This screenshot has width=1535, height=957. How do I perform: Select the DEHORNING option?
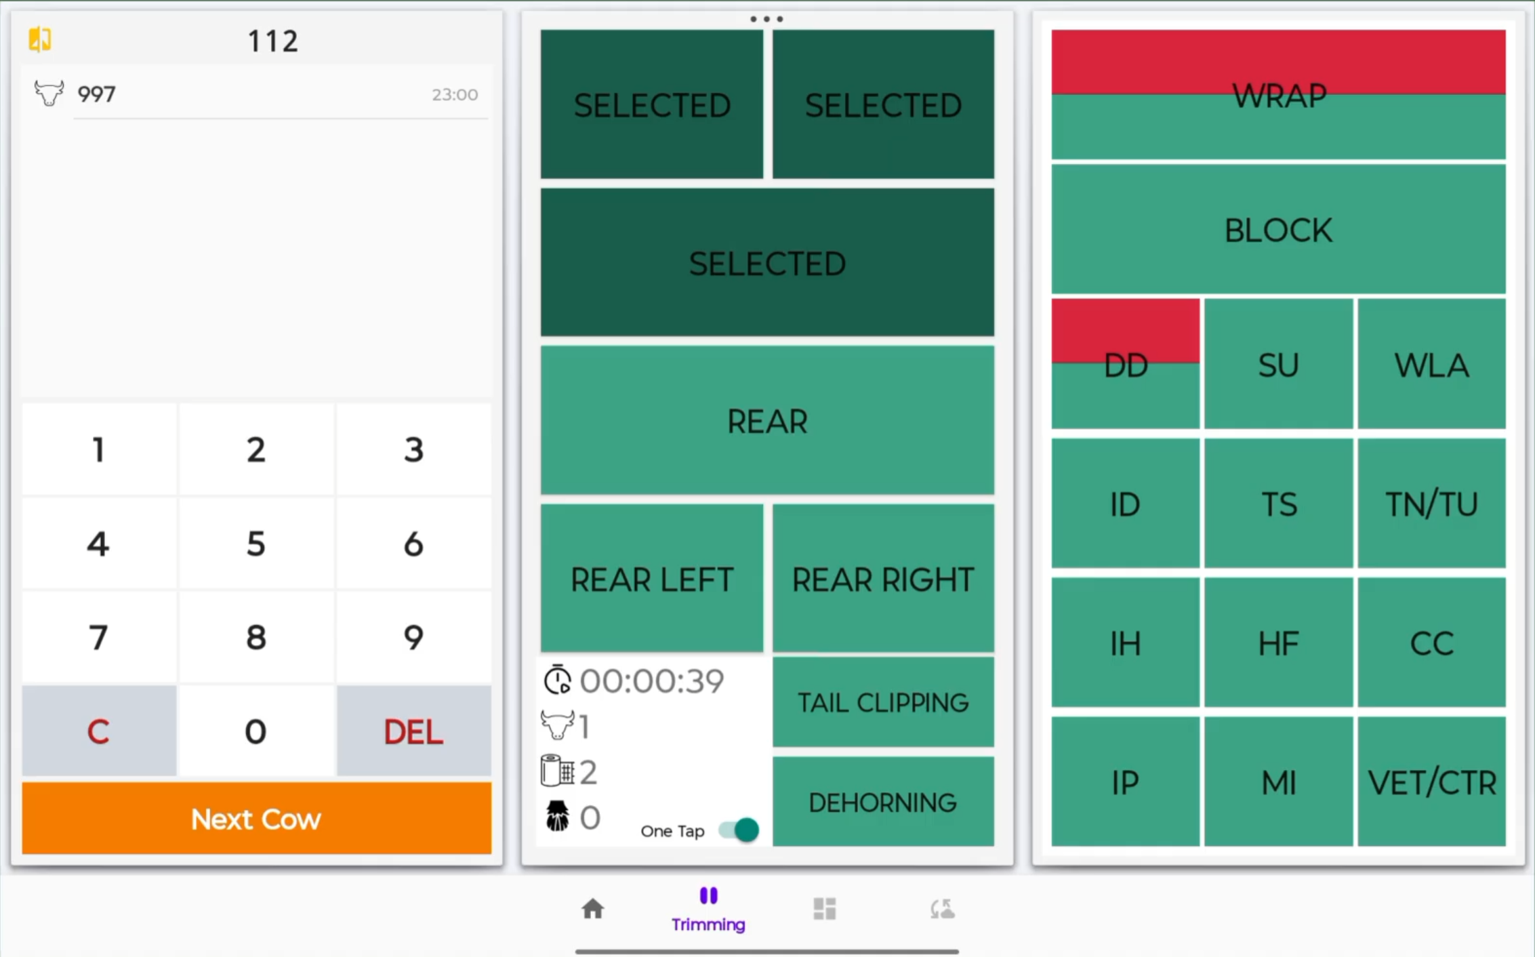[x=882, y=802]
